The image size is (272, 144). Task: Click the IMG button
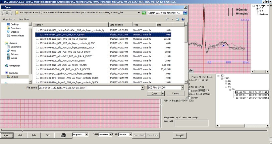coord(47,135)
